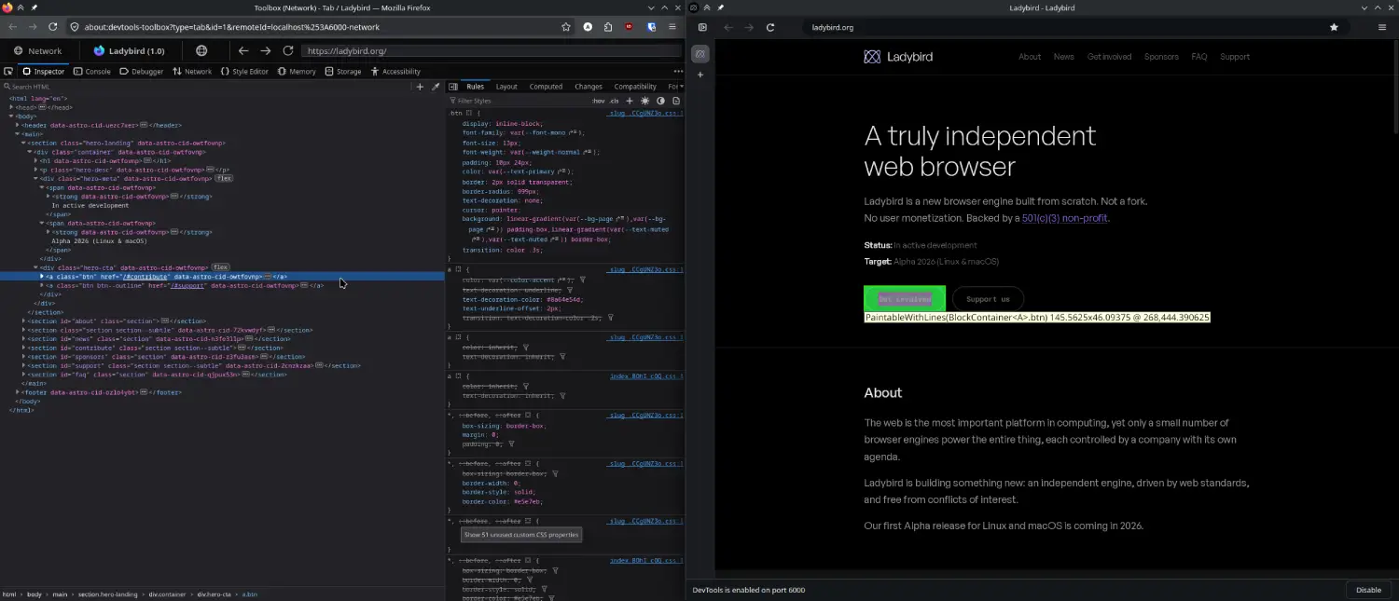Bookmark the Firefox page with star icon
The height and width of the screenshot is (601, 1399).
click(566, 27)
